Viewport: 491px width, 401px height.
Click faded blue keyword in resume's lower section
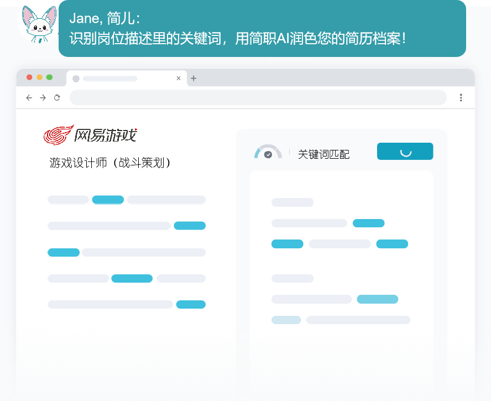tap(377, 299)
